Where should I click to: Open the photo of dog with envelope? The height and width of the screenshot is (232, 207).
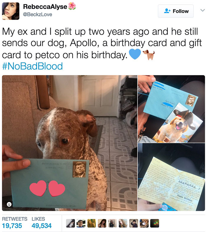tap(69, 143)
